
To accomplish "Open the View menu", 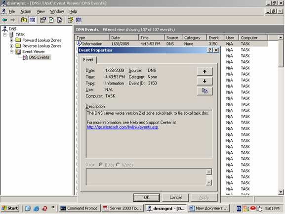I will point(41,11).
